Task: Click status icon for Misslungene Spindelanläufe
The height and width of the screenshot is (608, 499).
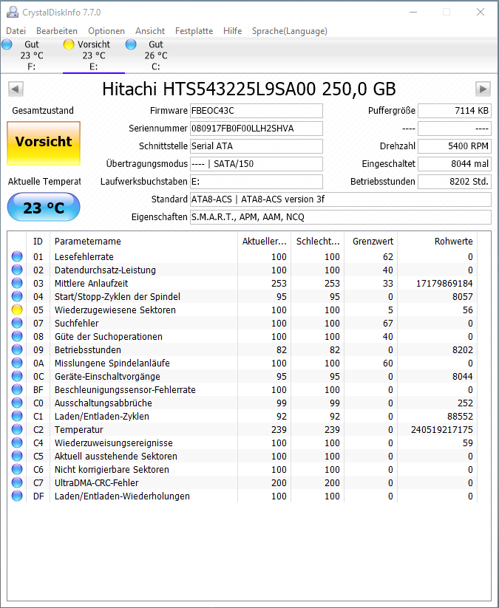Action: click(x=17, y=363)
